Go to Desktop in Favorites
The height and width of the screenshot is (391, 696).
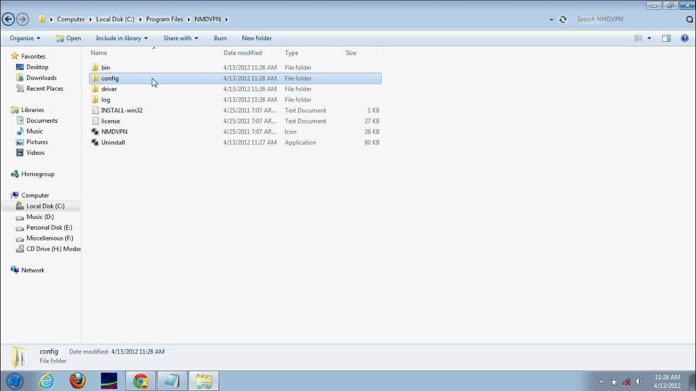tap(38, 67)
